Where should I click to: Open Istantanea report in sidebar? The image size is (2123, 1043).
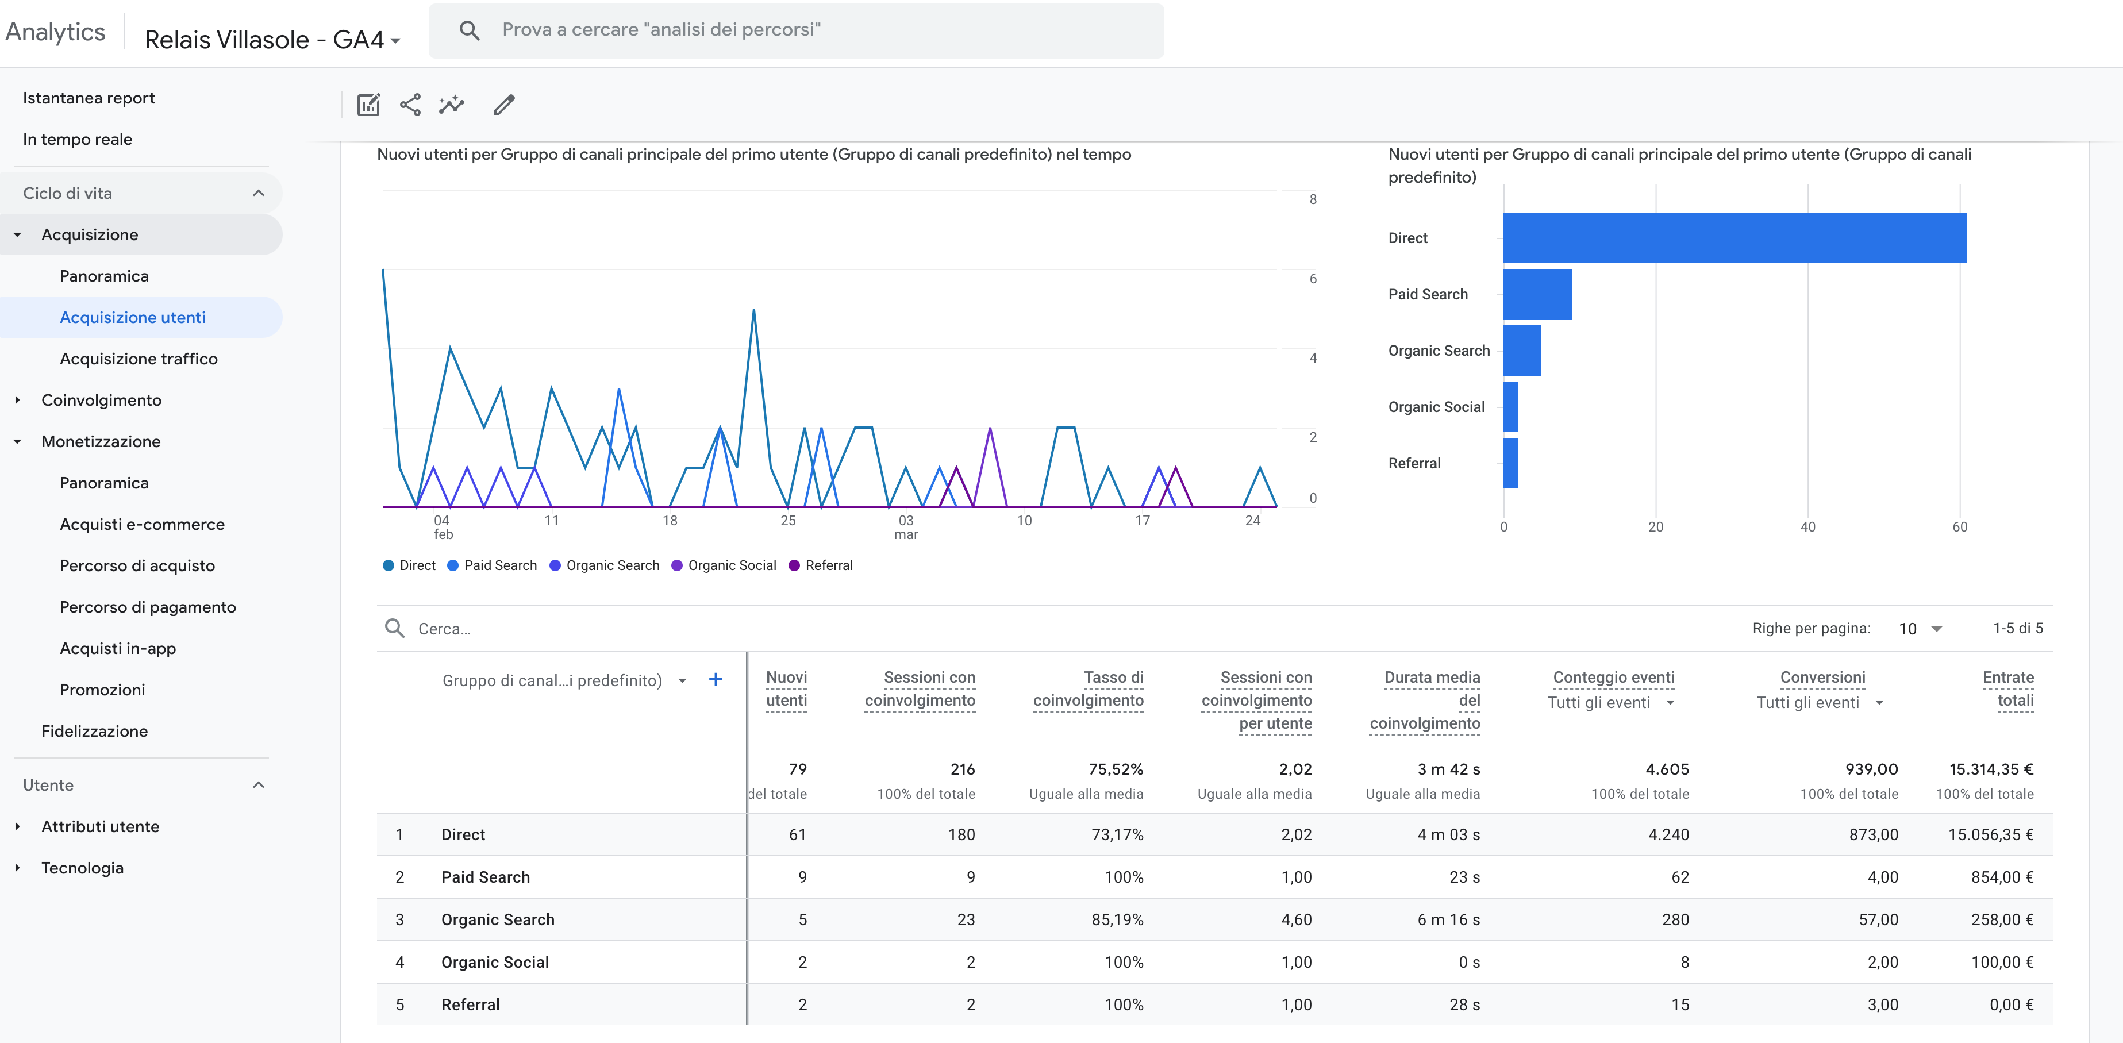[x=89, y=98]
